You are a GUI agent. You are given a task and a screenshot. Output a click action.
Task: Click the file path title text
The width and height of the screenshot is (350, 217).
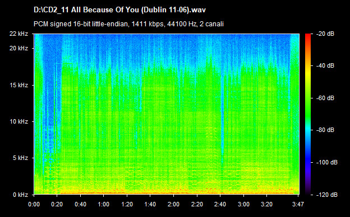click(x=119, y=10)
